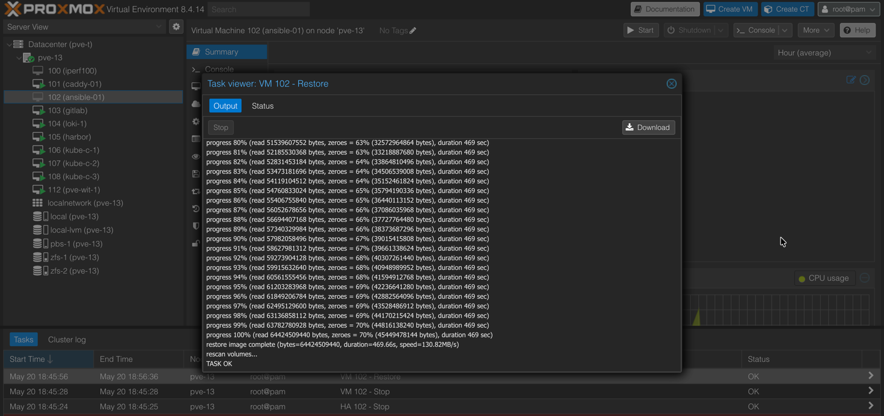This screenshot has width=884, height=416.
Task: Select VM 103 (gitlab)
Action: tap(67, 111)
